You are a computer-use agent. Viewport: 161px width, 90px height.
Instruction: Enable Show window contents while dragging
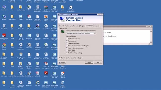(x=67, y=46)
